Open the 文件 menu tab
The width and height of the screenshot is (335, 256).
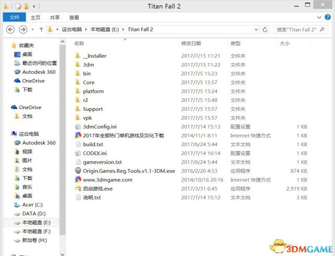(x=14, y=17)
